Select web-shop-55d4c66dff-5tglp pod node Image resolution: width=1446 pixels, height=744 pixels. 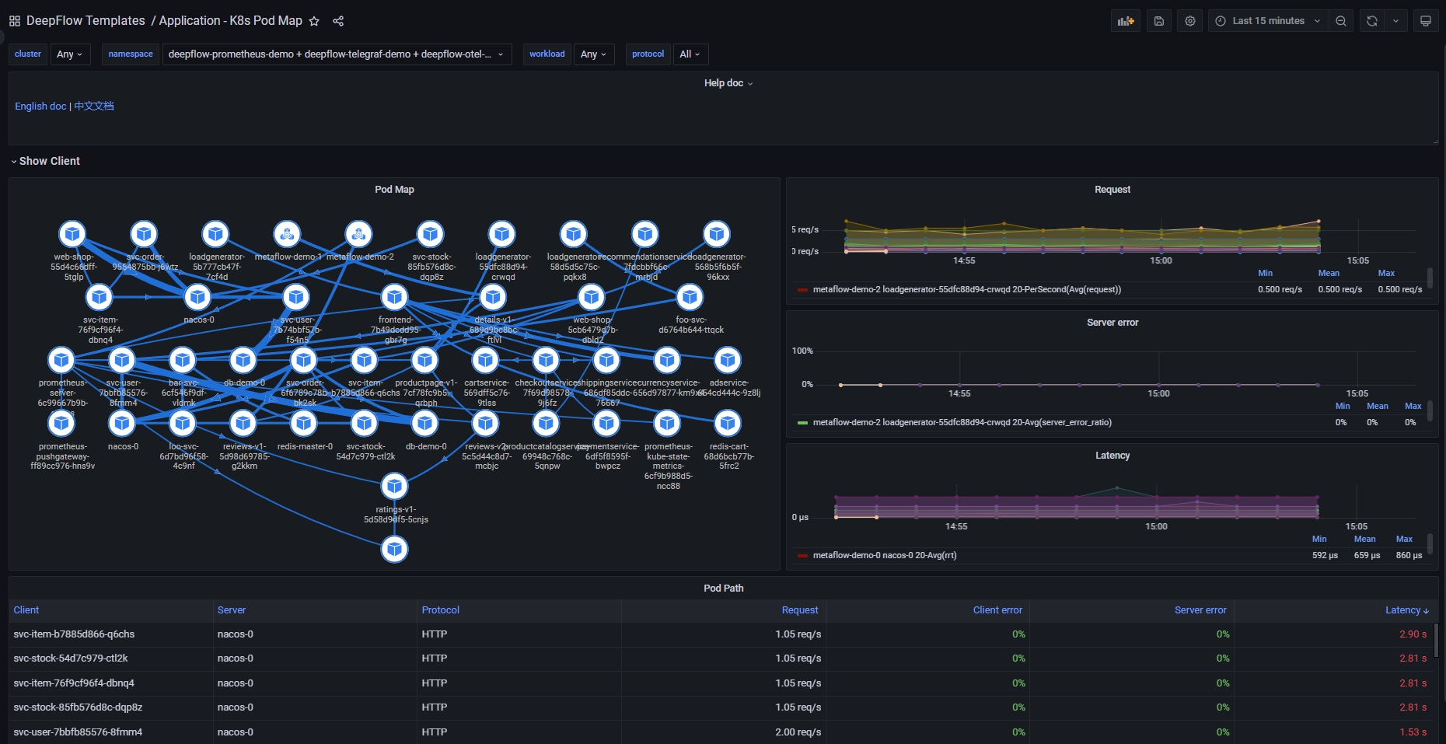[72, 233]
